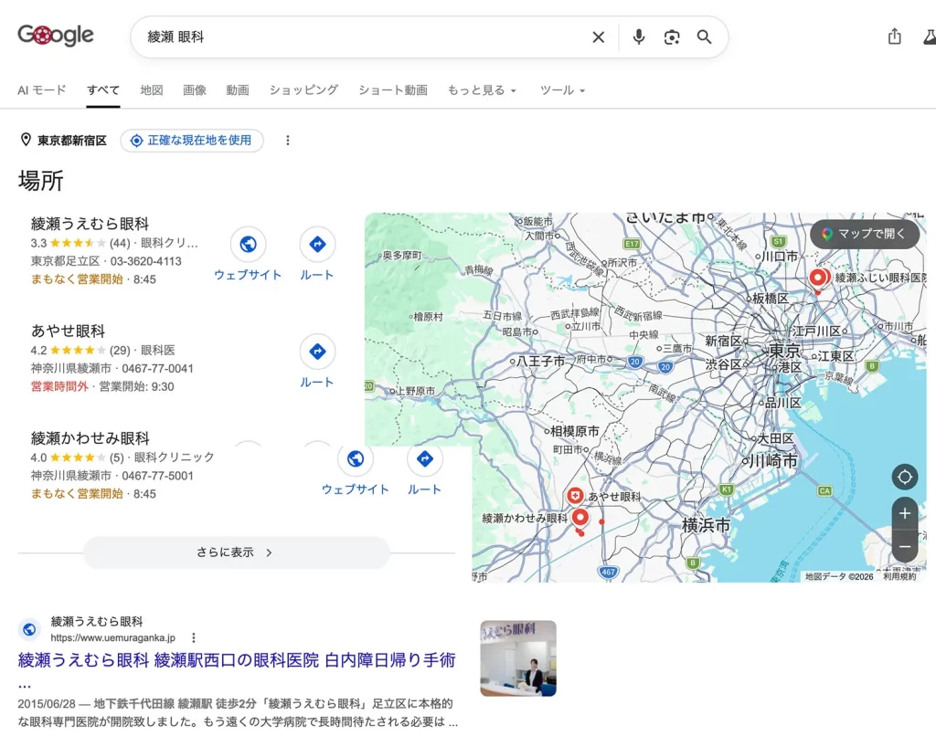
Task: Open three-dot menu beside uemuraganka.jp URL
Action: click(x=194, y=637)
